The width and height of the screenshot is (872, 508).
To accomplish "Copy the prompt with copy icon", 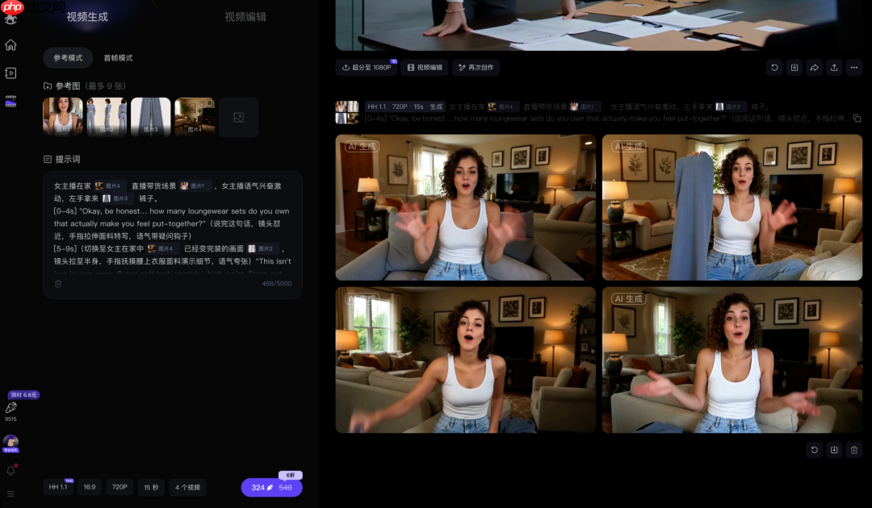I will click(x=857, y=119).
